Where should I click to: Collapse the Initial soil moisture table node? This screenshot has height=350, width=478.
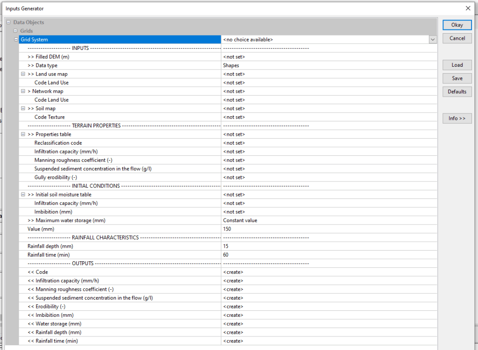click(23, 195)
